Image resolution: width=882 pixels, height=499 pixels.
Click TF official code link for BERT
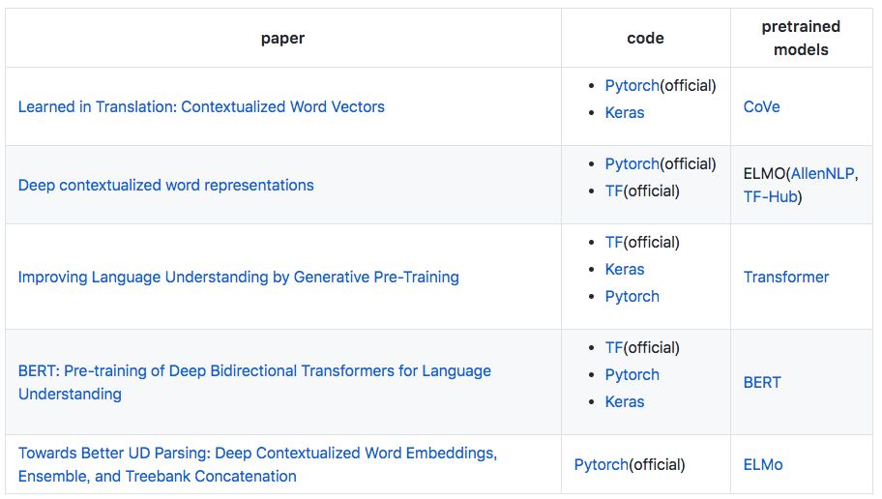pos(614,347)
